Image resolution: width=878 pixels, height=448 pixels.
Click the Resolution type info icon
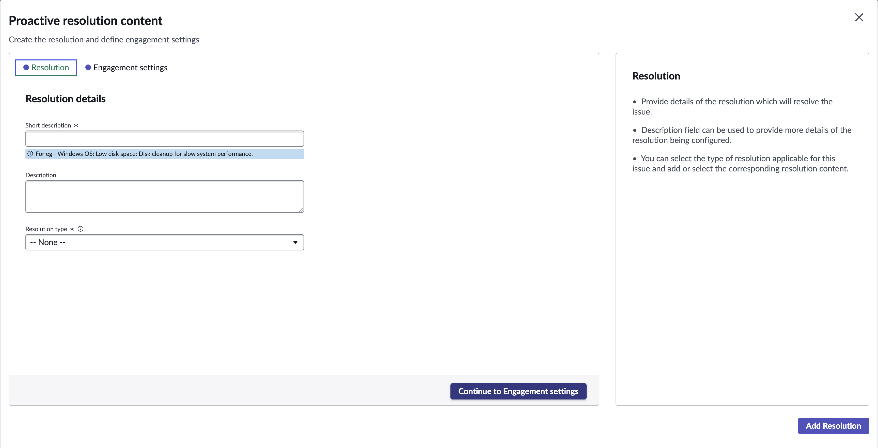tap(81, 229)
